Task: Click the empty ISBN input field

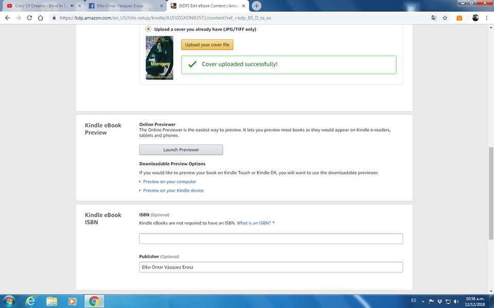Action: [271, 239]
